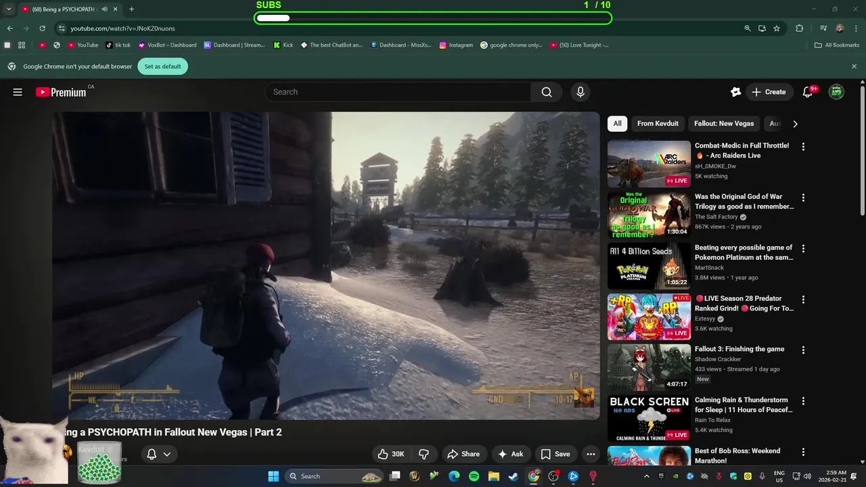Select the Fallout: New Vegas chip

(x=724, y=124)
